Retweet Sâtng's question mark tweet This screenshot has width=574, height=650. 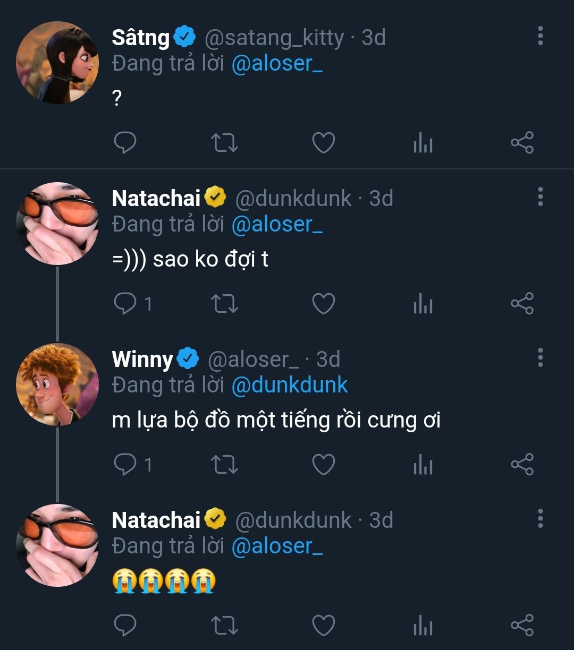click(x=224, y=143)
